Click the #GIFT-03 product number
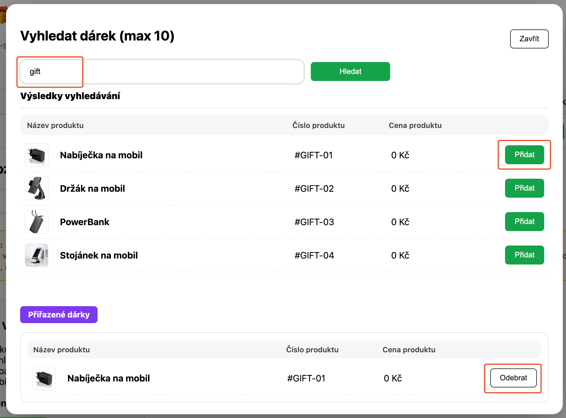 pos(314,222)
